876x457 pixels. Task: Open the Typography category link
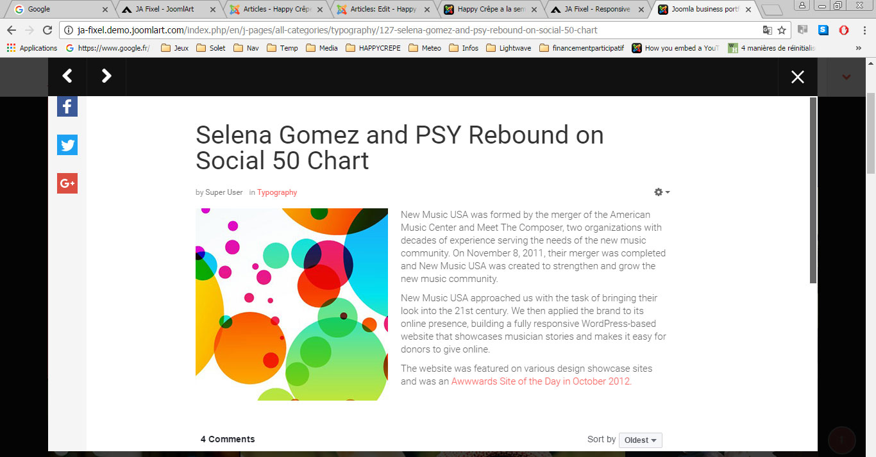click(x=277, y=192)
